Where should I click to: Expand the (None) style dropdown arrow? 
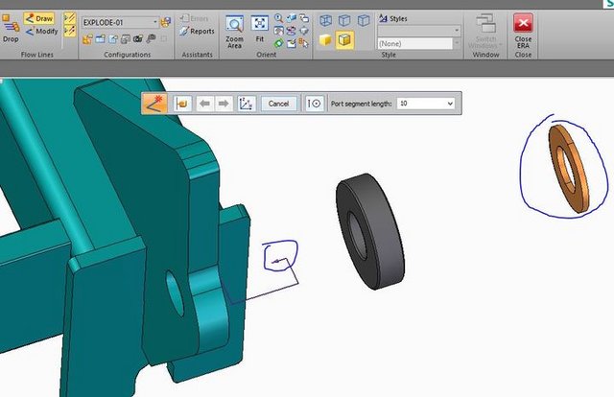click(457, 43)
